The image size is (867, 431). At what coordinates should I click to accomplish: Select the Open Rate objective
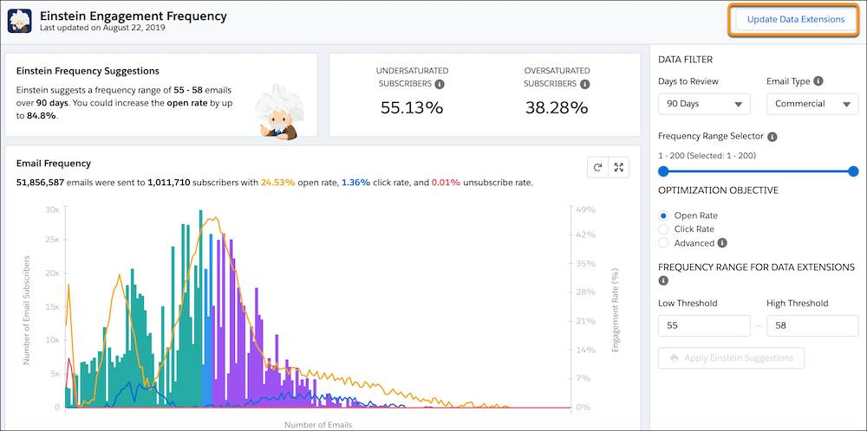click(663, 215)
